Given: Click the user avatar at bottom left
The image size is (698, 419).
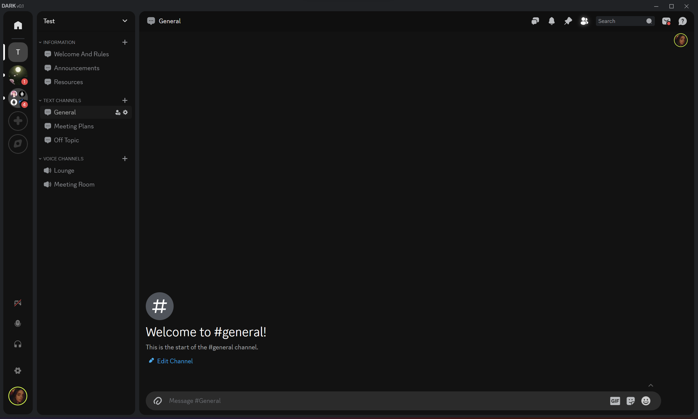Looking at the screenshot, I should tap(18, 396).
